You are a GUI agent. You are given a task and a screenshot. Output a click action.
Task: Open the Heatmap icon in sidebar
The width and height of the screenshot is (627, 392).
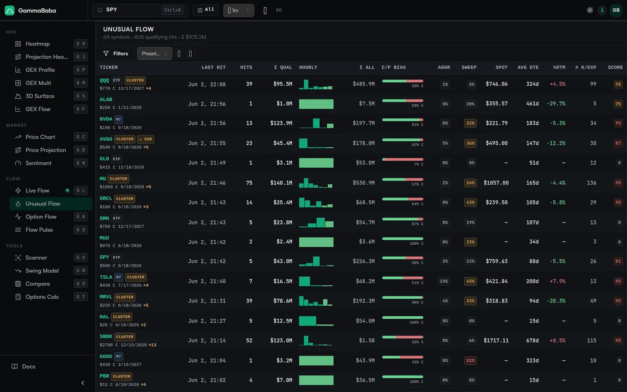[x=18, y=44]
